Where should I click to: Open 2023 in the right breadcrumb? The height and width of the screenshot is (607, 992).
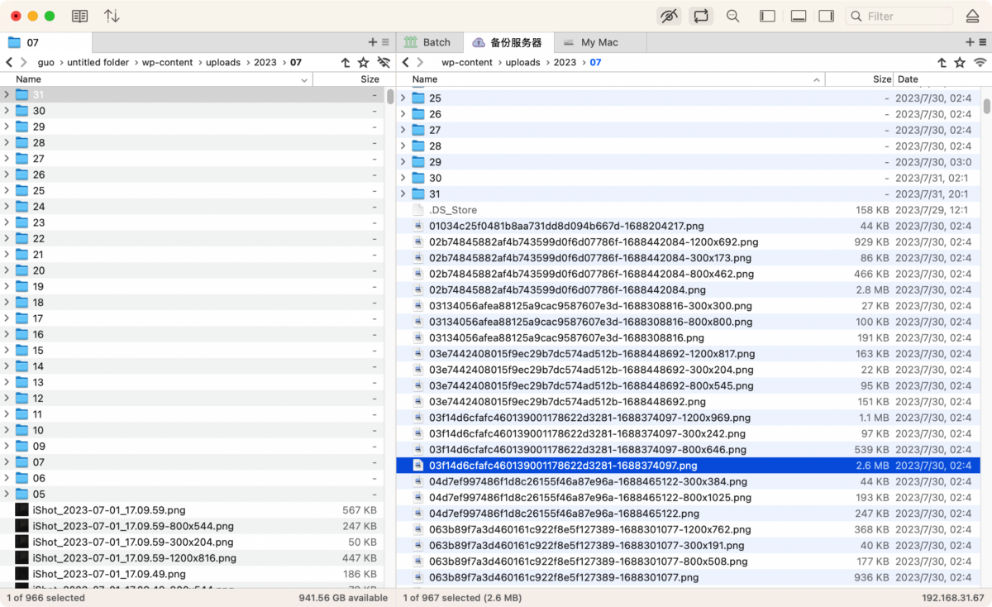(565, 62)
